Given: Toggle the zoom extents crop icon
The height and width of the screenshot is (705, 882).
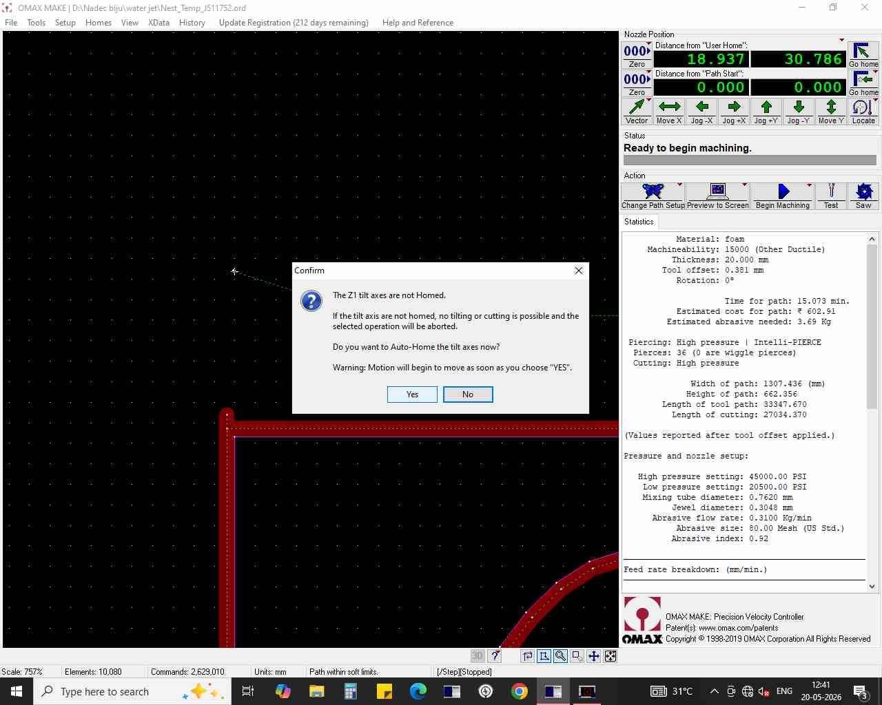Looking at the screenshot, I should [x=544, y=656].
